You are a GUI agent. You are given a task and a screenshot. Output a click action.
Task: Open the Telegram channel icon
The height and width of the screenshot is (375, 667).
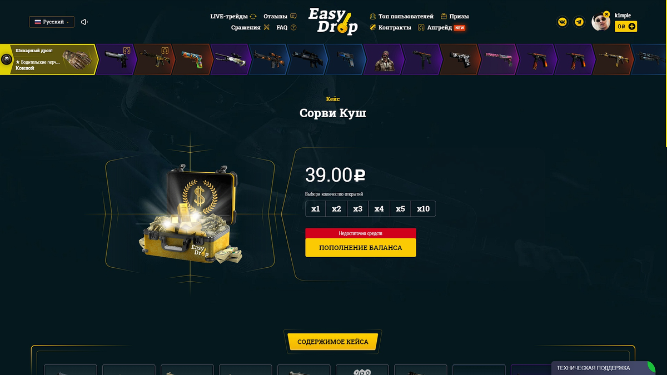pyautogui.click(x=579, y=22)
